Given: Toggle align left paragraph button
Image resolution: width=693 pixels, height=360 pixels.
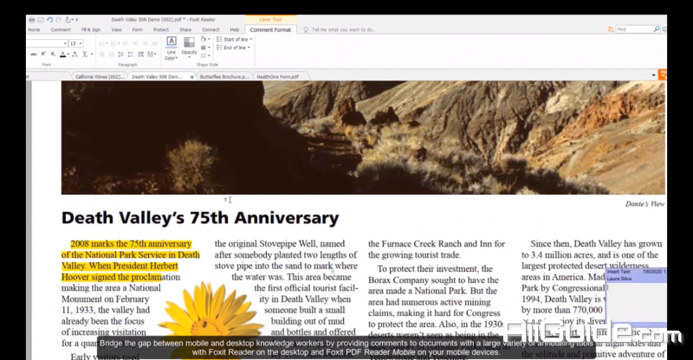Looking at the screenshot, I should 126,43.
